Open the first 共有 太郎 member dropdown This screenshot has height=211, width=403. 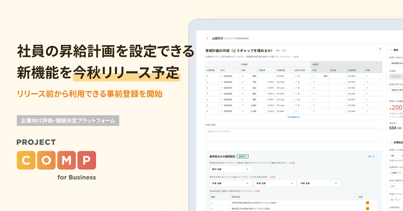[231, 183]
